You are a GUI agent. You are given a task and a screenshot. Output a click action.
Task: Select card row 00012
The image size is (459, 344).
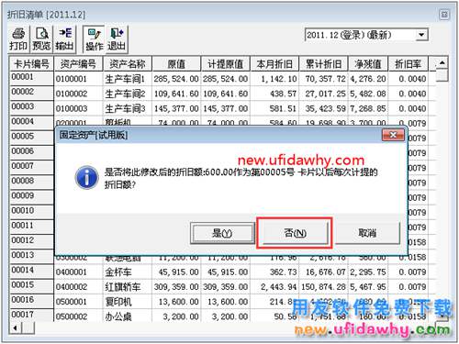31,240
